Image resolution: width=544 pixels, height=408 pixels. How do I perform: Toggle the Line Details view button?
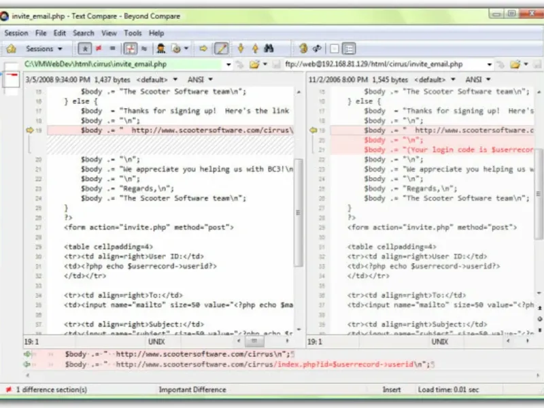(349, 48)
